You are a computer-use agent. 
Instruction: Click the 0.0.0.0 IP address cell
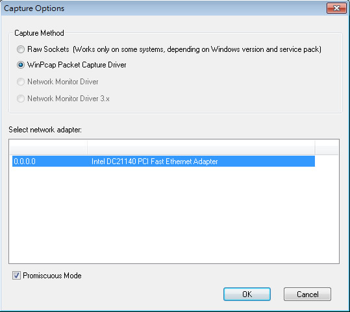[25, 162]
